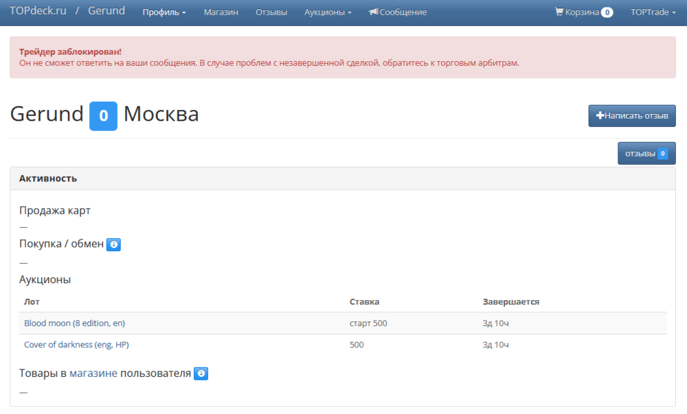Click the blue rating badge next to Gerund
This screenshot has height=414, width=687.
click(x=103, y=115)
